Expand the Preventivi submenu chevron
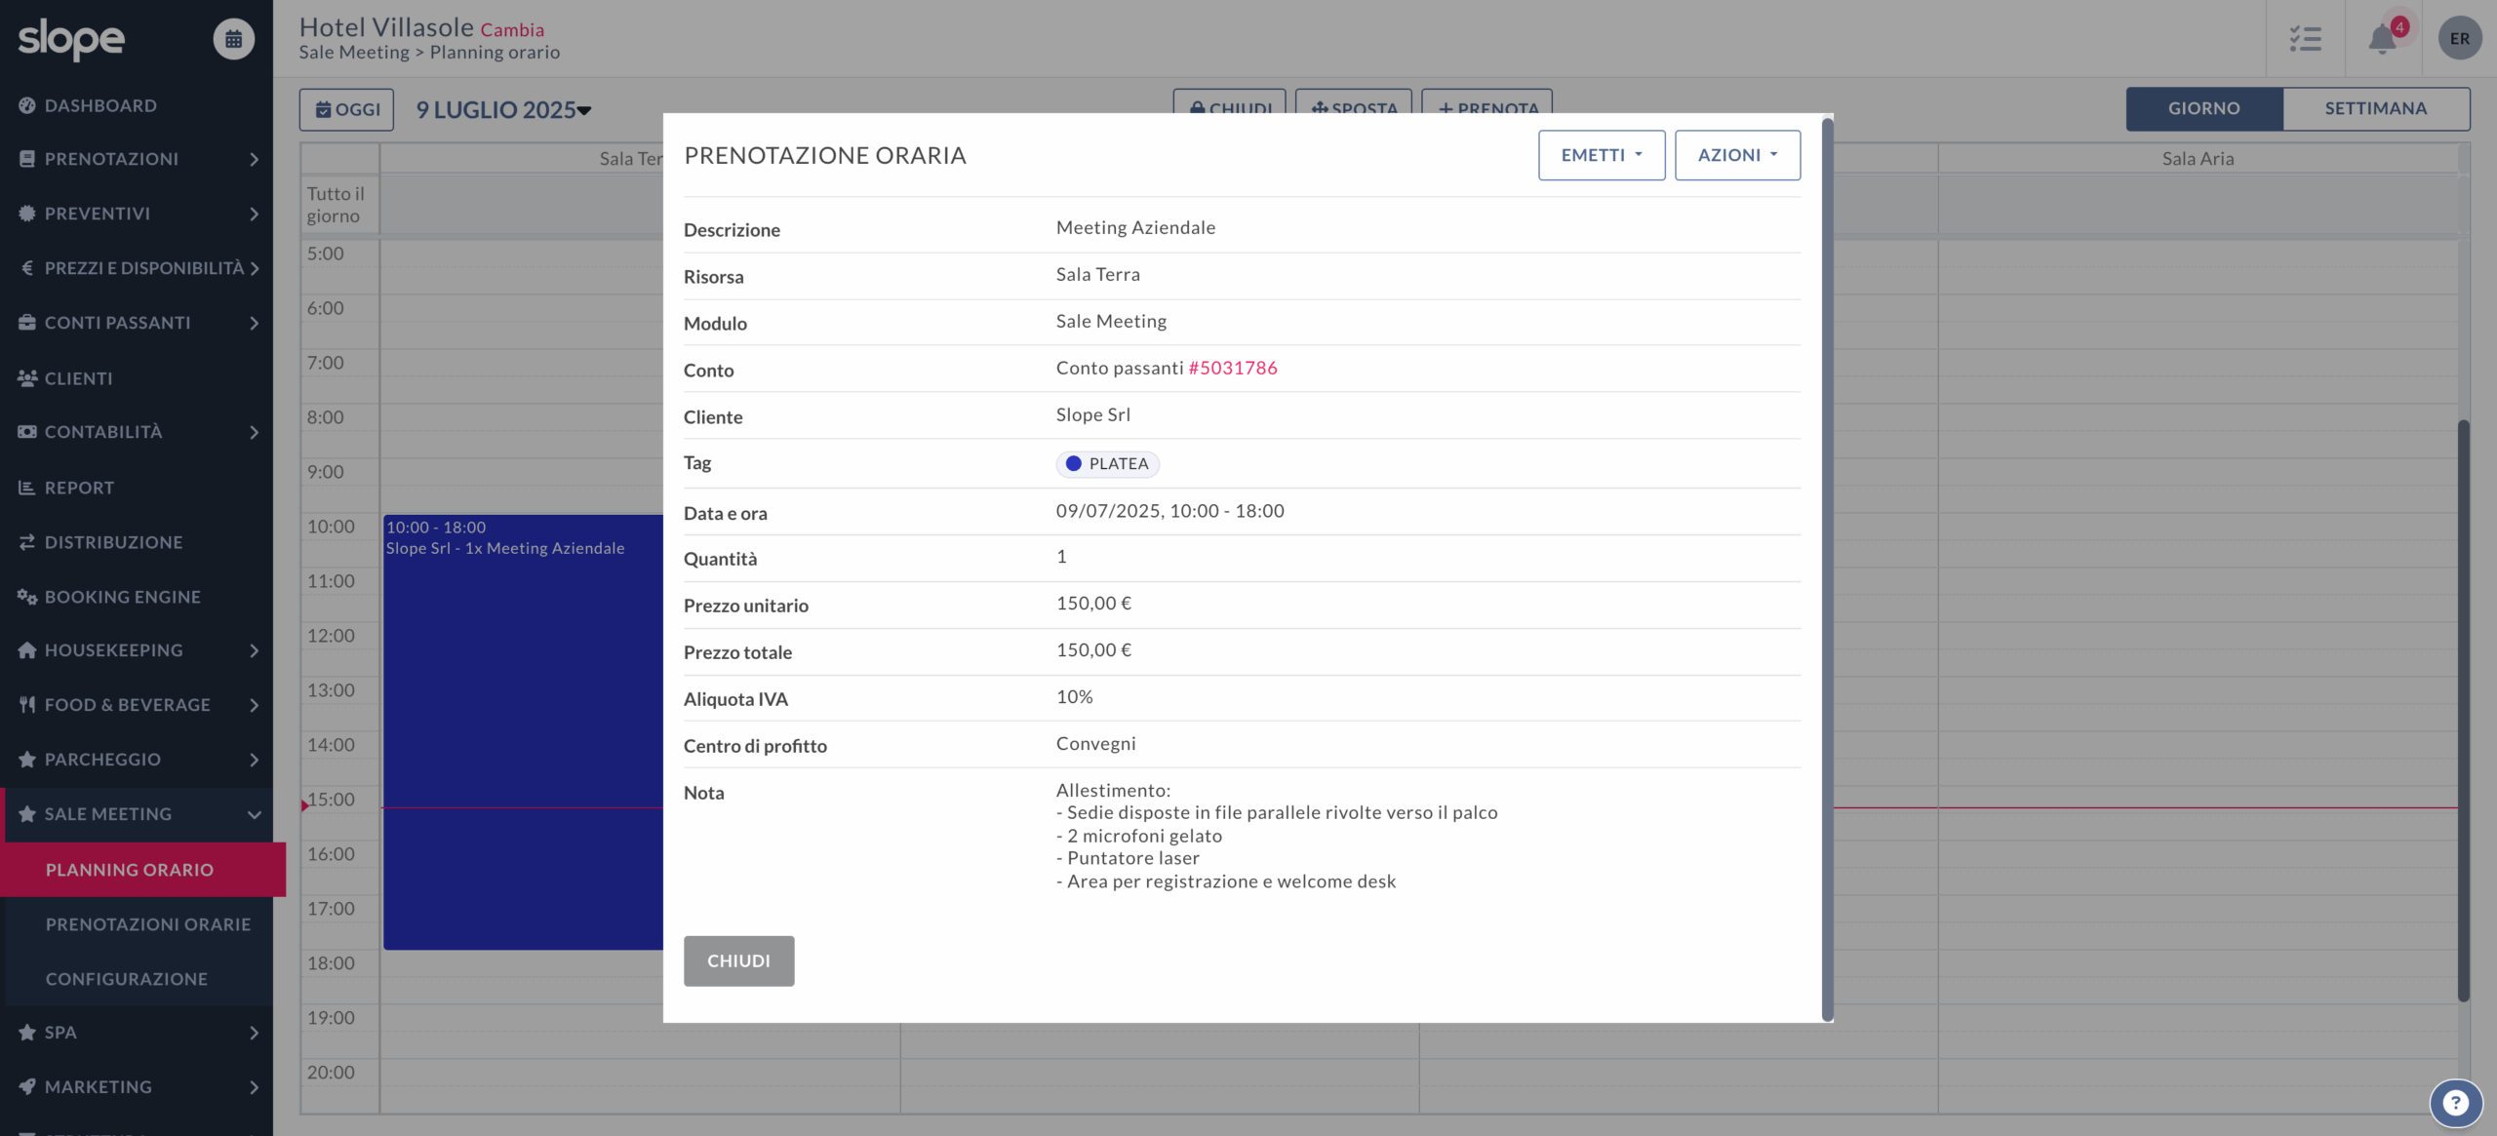2497x1136 pixels. tap(255, 214)
